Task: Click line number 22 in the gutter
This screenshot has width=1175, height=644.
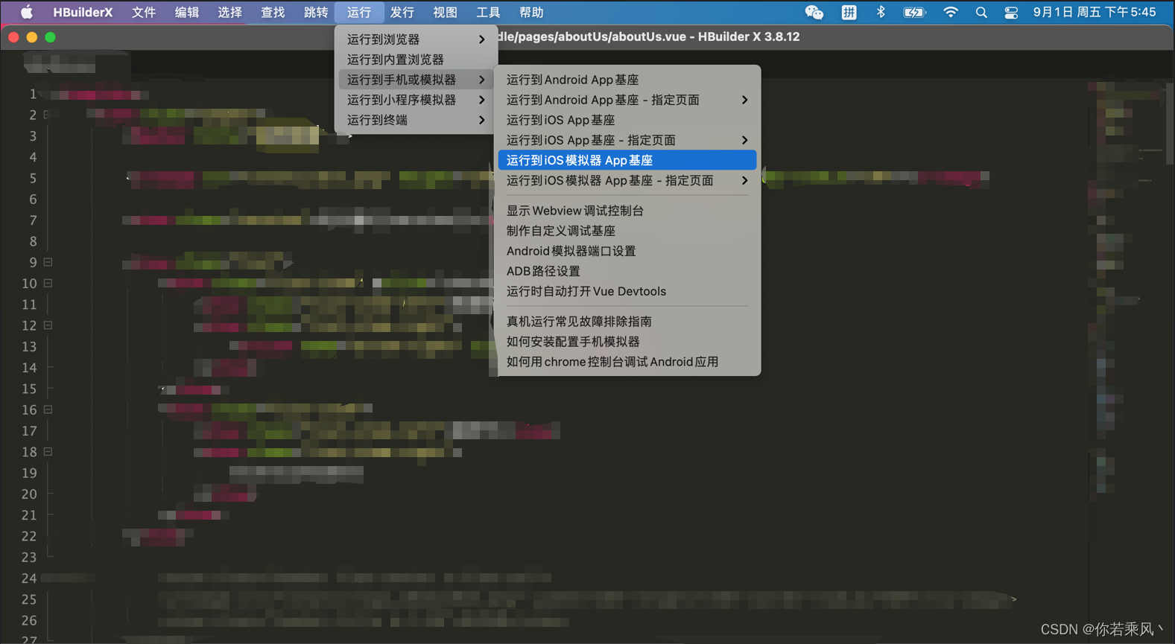Action: point(29,536)
